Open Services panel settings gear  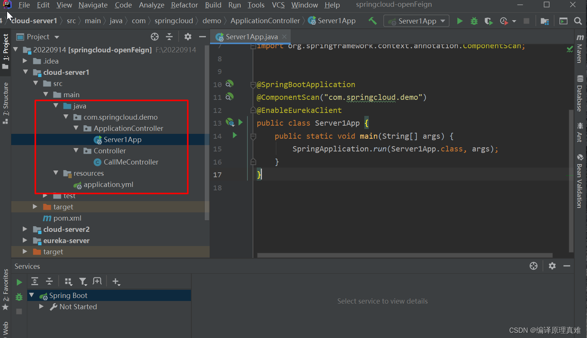click(x=552, y=266)
